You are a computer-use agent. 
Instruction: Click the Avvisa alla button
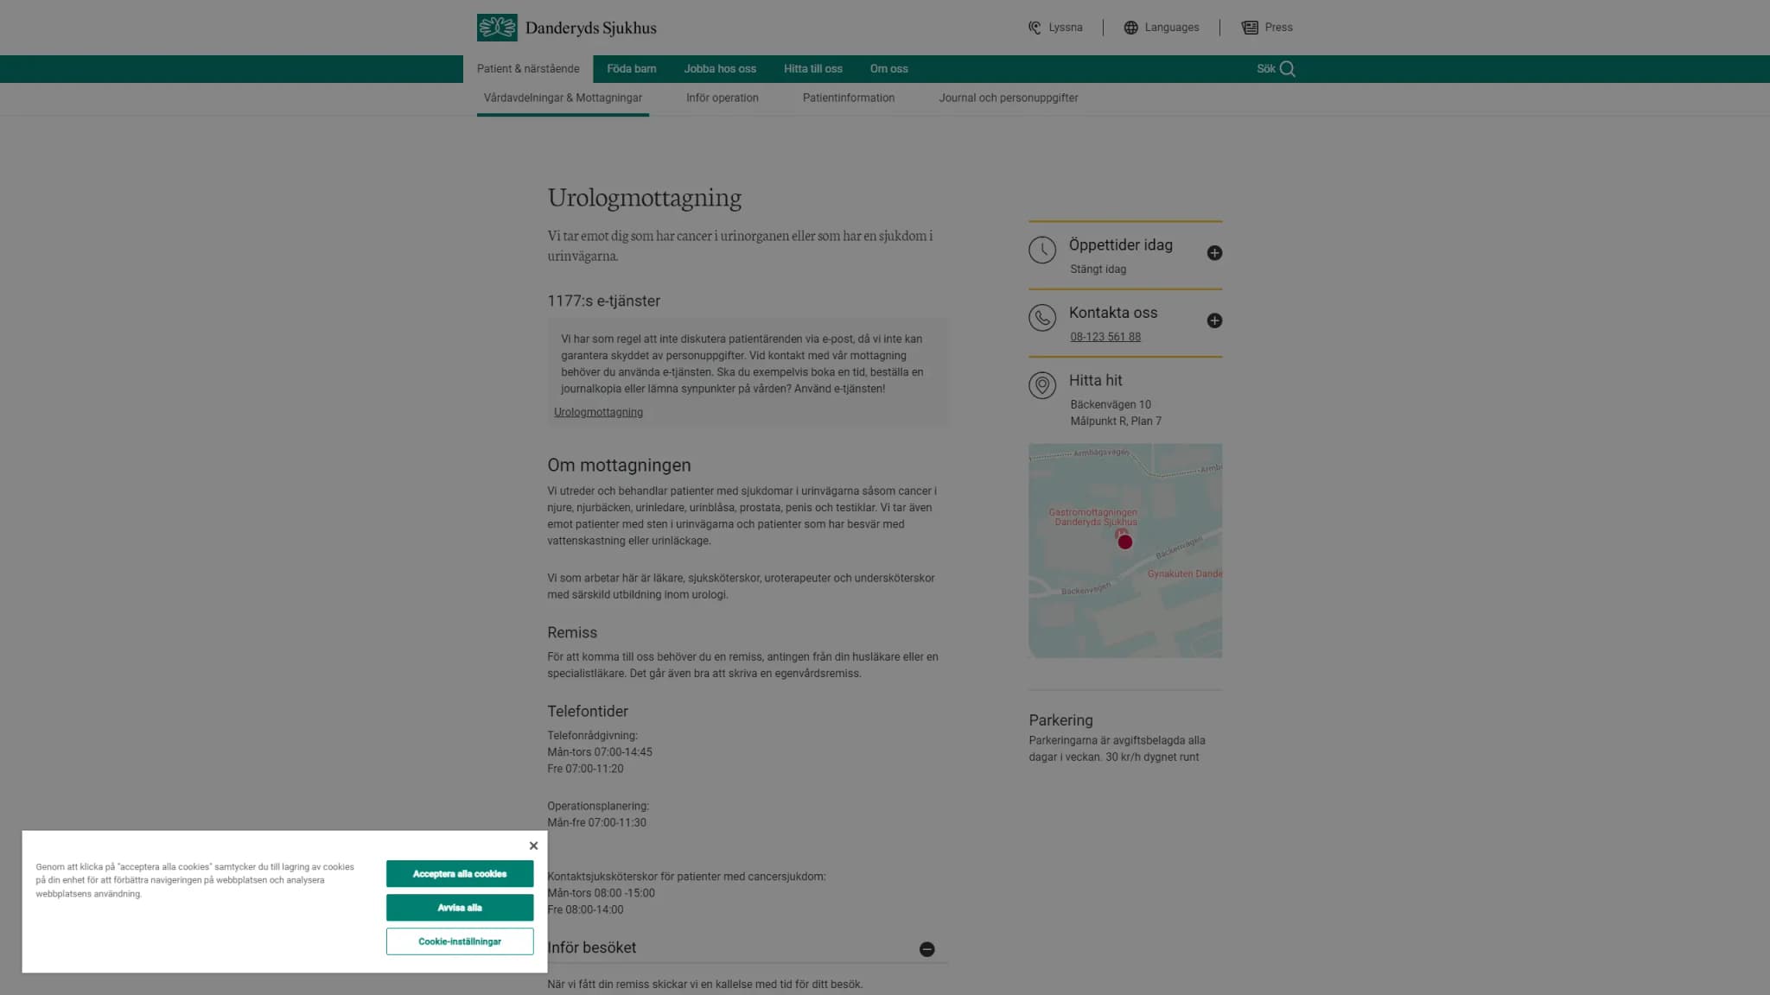pyautogui.click(x=460, y=908)
